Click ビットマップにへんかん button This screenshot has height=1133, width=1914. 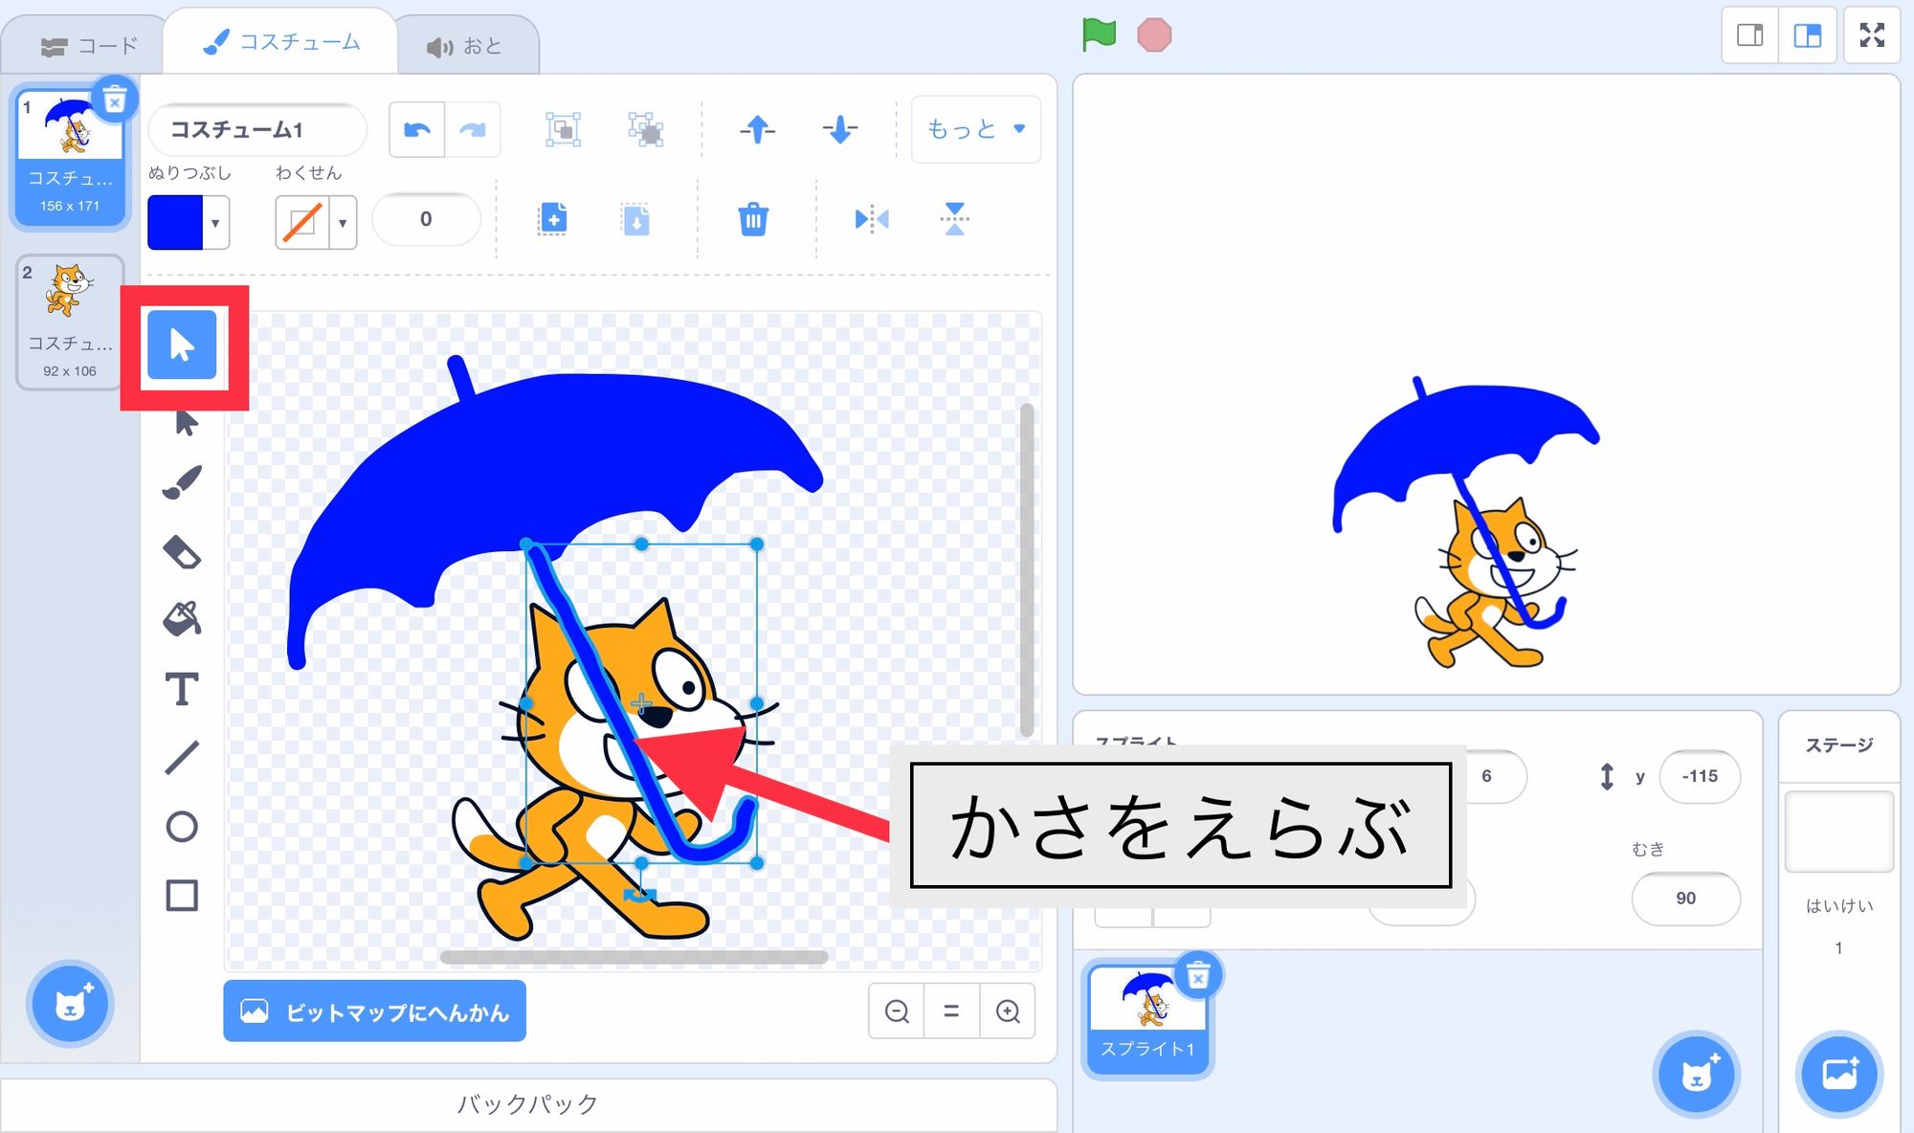click(x=374, y=1011)
